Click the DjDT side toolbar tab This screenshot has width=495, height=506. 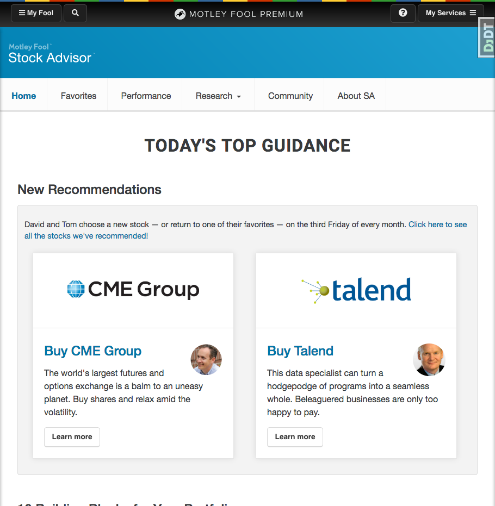(x=487, y=37)
